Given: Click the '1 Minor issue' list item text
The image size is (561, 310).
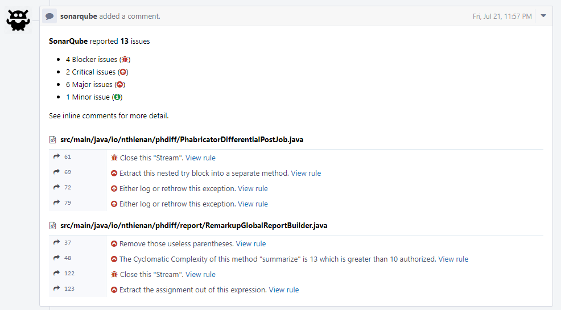Looking at the screenshot, I should tap(94, 97).
